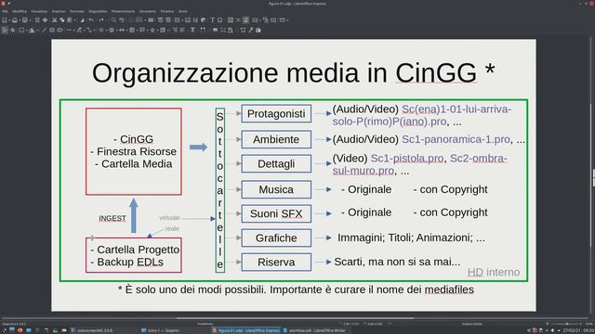Expand the Stars and Banners dropdown arrow
Screen dimensions: 595x334
157,30
